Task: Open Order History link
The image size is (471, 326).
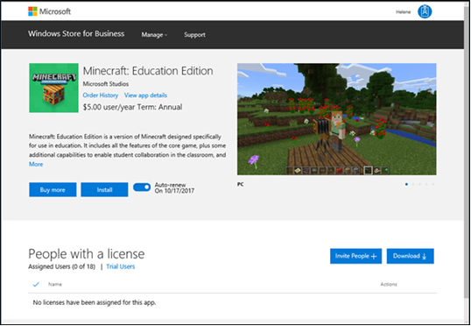Action: click(101, 96)
